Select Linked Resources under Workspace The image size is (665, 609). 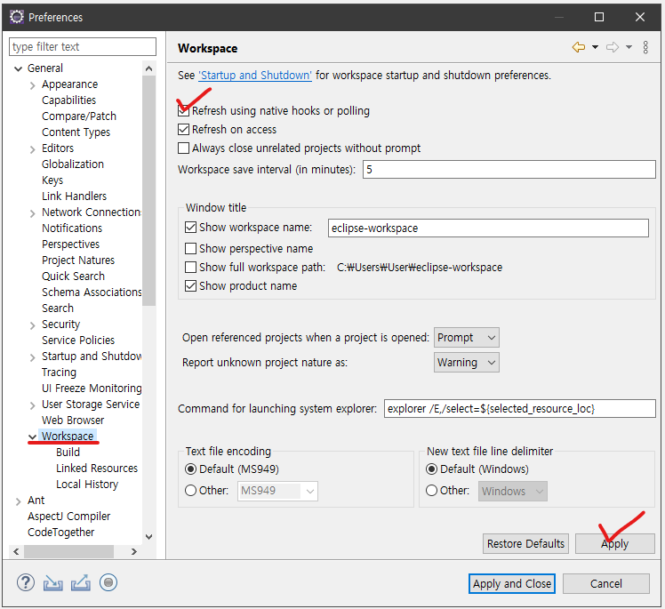(x=97, y=469)
